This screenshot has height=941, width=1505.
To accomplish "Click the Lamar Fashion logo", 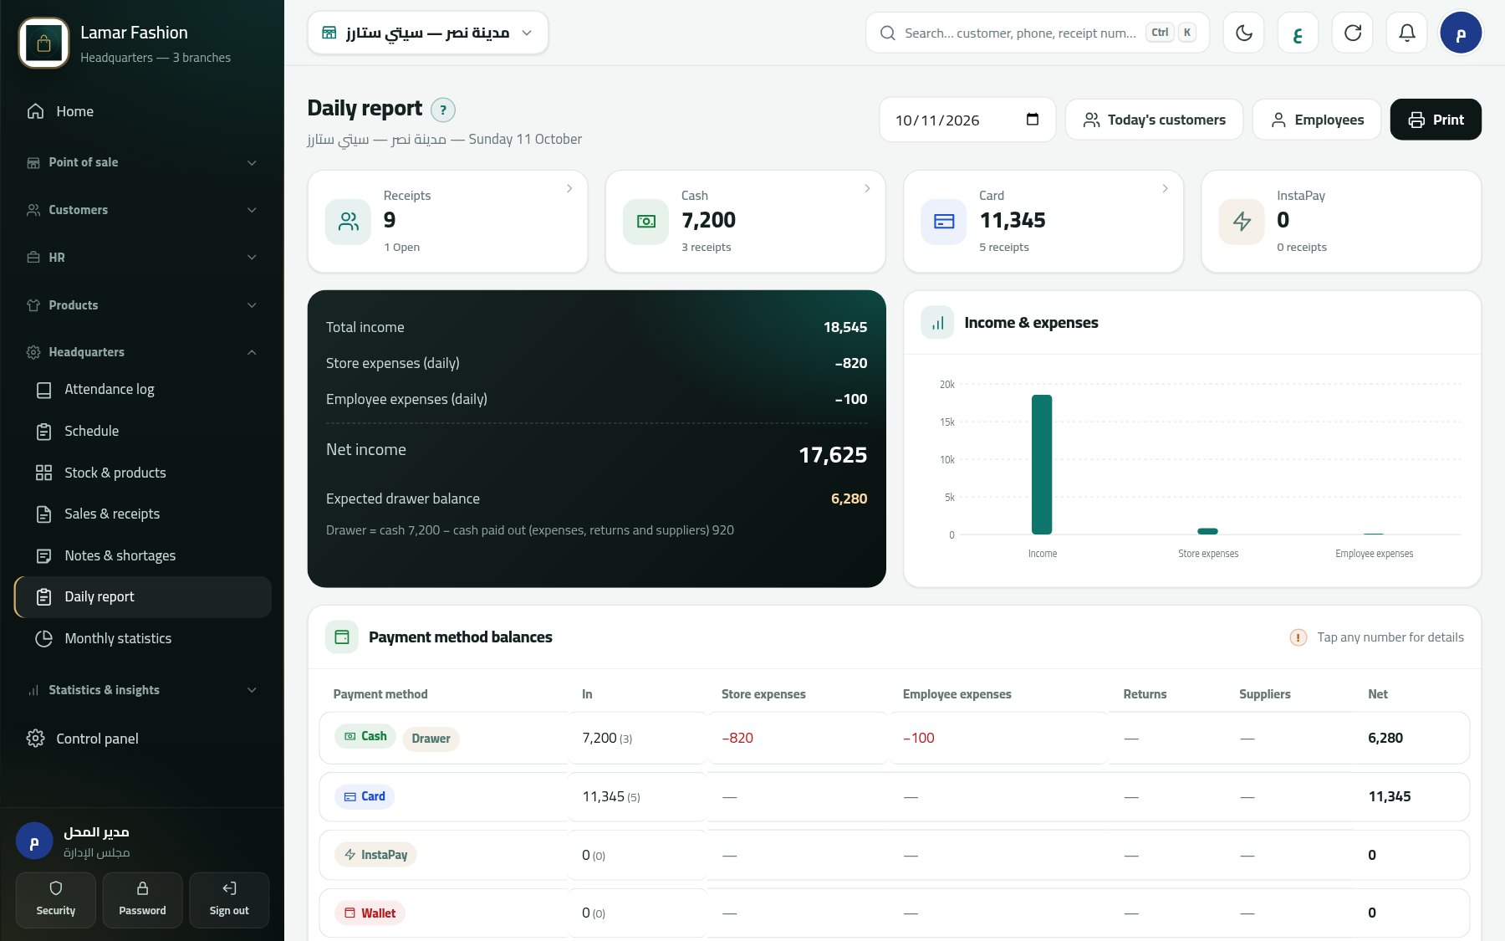I will 43,43.
